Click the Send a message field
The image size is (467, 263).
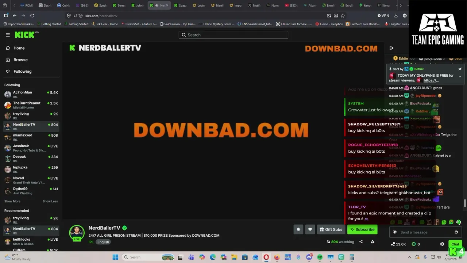[x=425, y=232]
